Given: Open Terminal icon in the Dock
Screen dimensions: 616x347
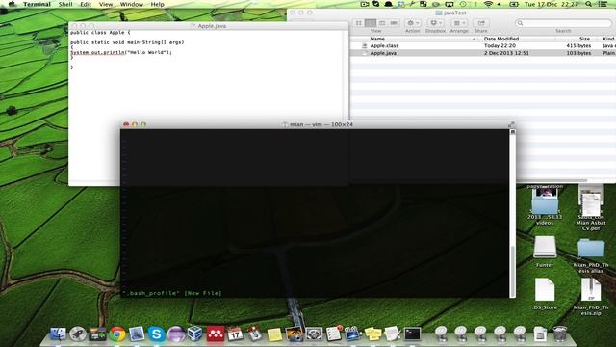Looking at the screenshot, I should (x=412, y=334).
